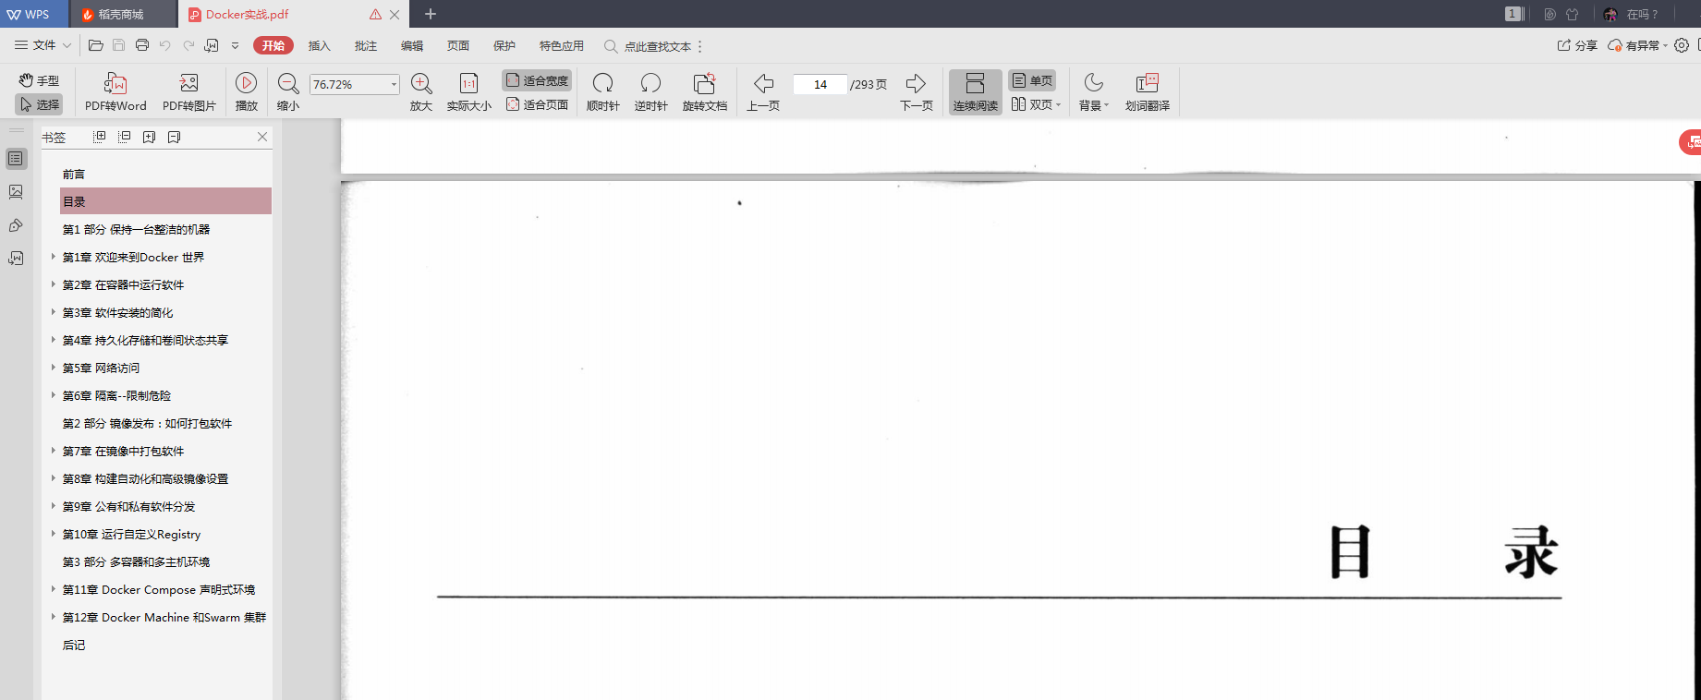The width and height of the screenshot is (1701, 700).
Task: Open the 前言 bookmark
Action: click(74, 174)
